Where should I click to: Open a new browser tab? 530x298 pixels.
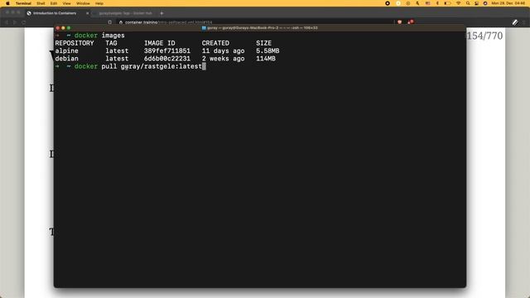[162, 13]
